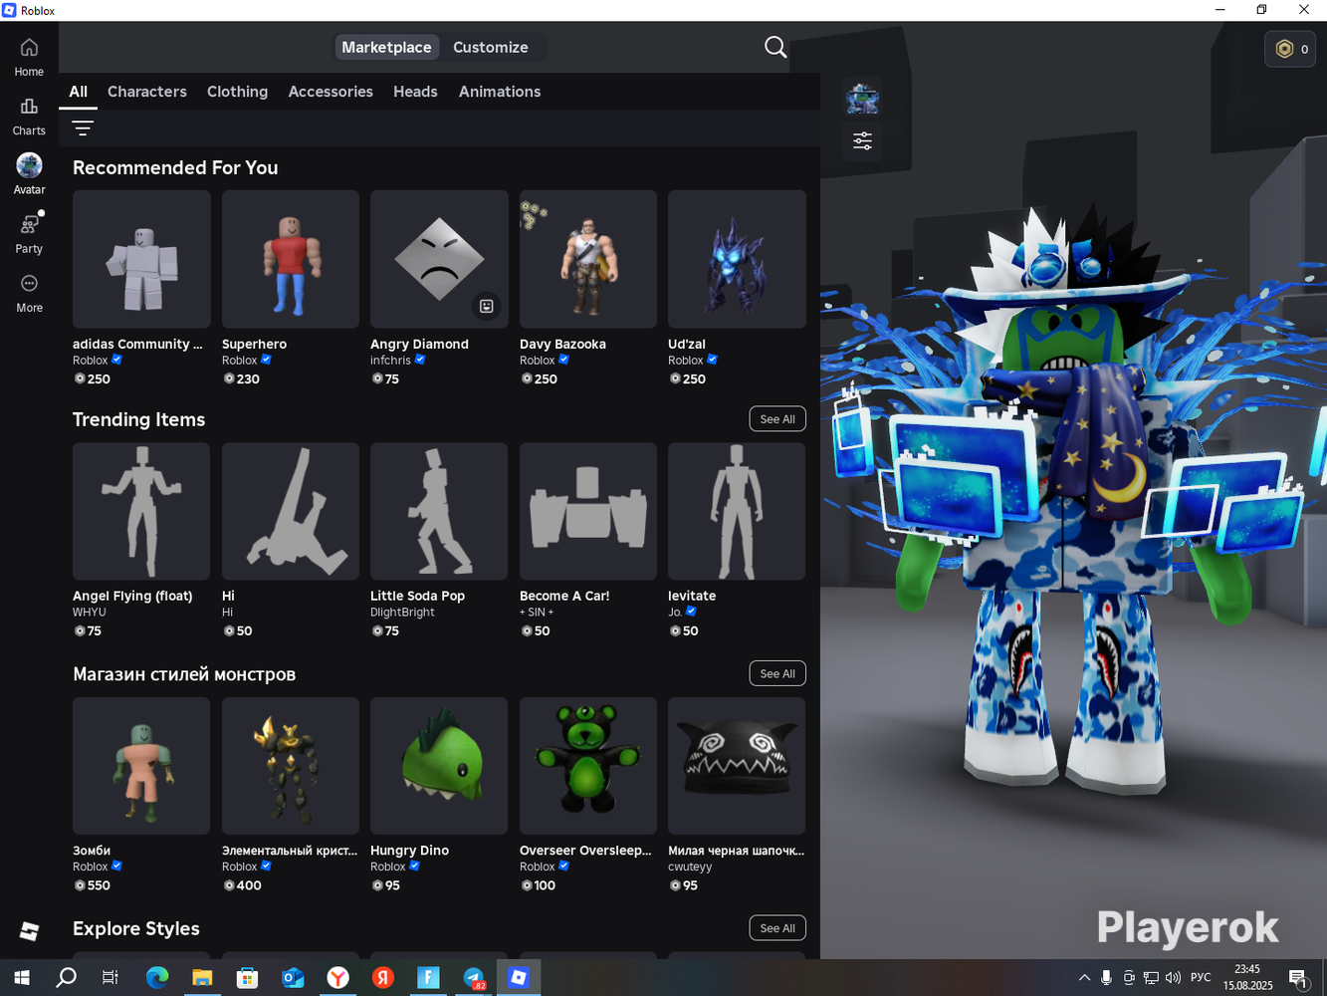Click See All for Trending Items
Viewport: 1327px width, 996px height.
[x=777, y=419]
